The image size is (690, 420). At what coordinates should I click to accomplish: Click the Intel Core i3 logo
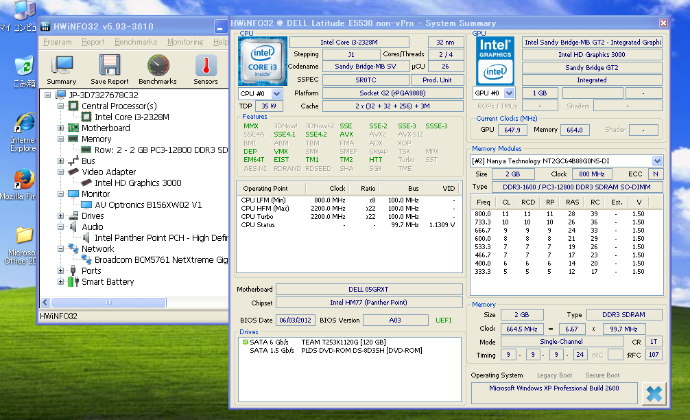tap(263, 61)
